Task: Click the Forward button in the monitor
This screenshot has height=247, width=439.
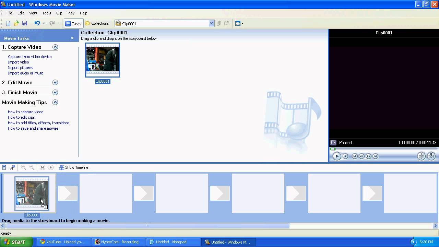Action: [376, 156]
